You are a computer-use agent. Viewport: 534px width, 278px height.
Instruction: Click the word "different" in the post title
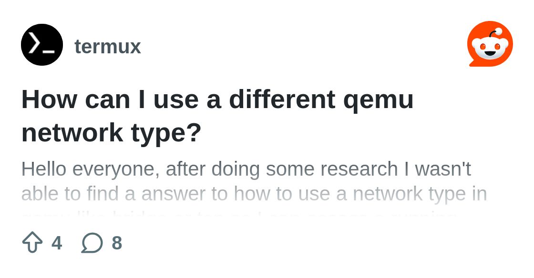pos(282,99)
